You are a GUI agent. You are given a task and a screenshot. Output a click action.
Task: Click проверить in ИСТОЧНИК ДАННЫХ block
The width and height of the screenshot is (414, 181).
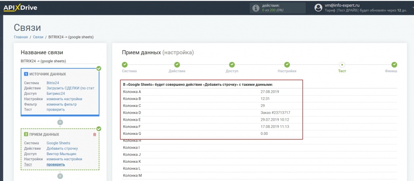pos(56,110)
